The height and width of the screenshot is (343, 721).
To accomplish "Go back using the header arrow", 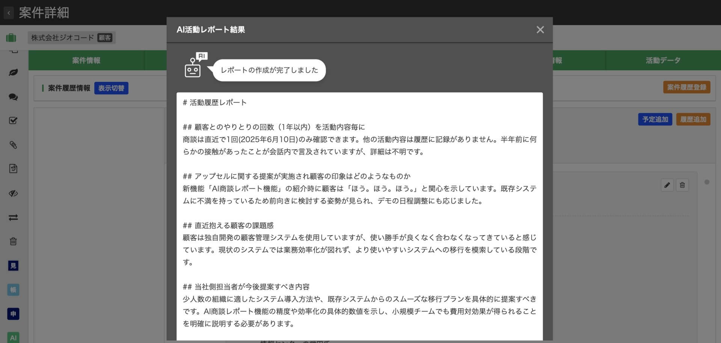I will pyautogui.click(x=9, y=13).
